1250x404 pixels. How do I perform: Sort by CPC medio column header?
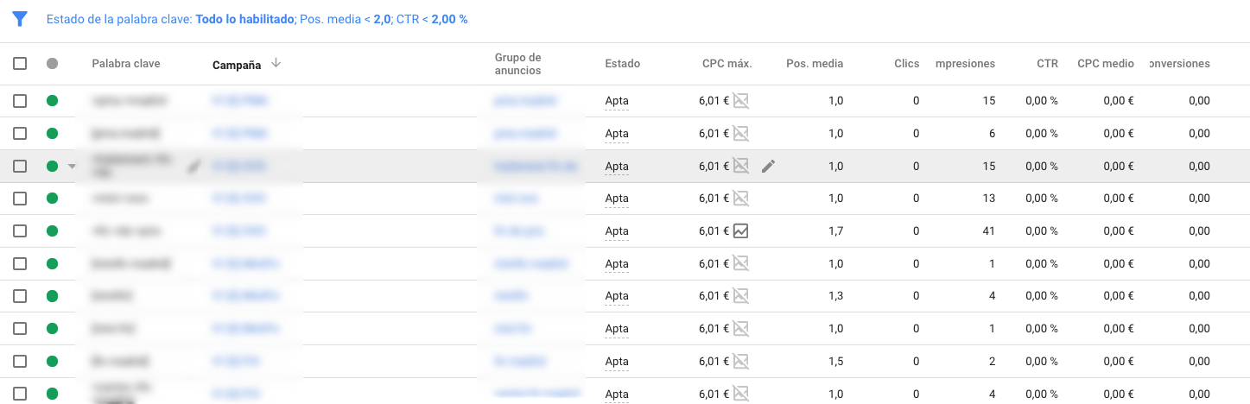click(x=1106, y=63)
